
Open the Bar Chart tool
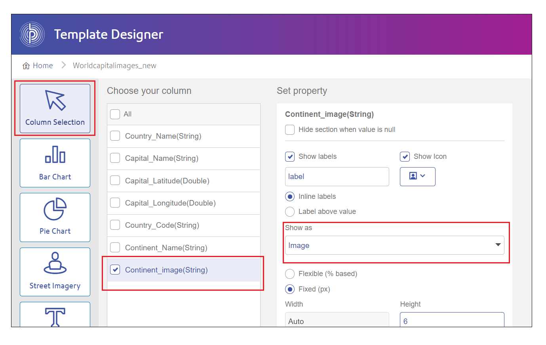pos(55,163)
